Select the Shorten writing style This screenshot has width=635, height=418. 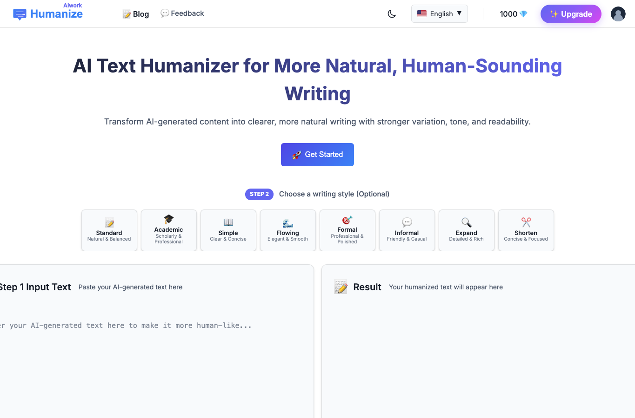click(526, 230)
